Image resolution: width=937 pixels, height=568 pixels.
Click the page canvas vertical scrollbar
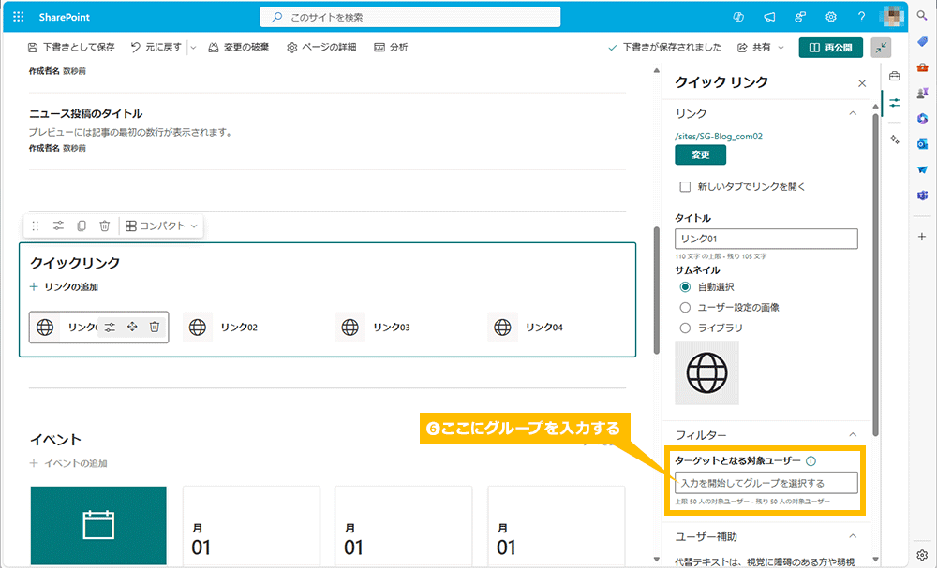(657, 290)
